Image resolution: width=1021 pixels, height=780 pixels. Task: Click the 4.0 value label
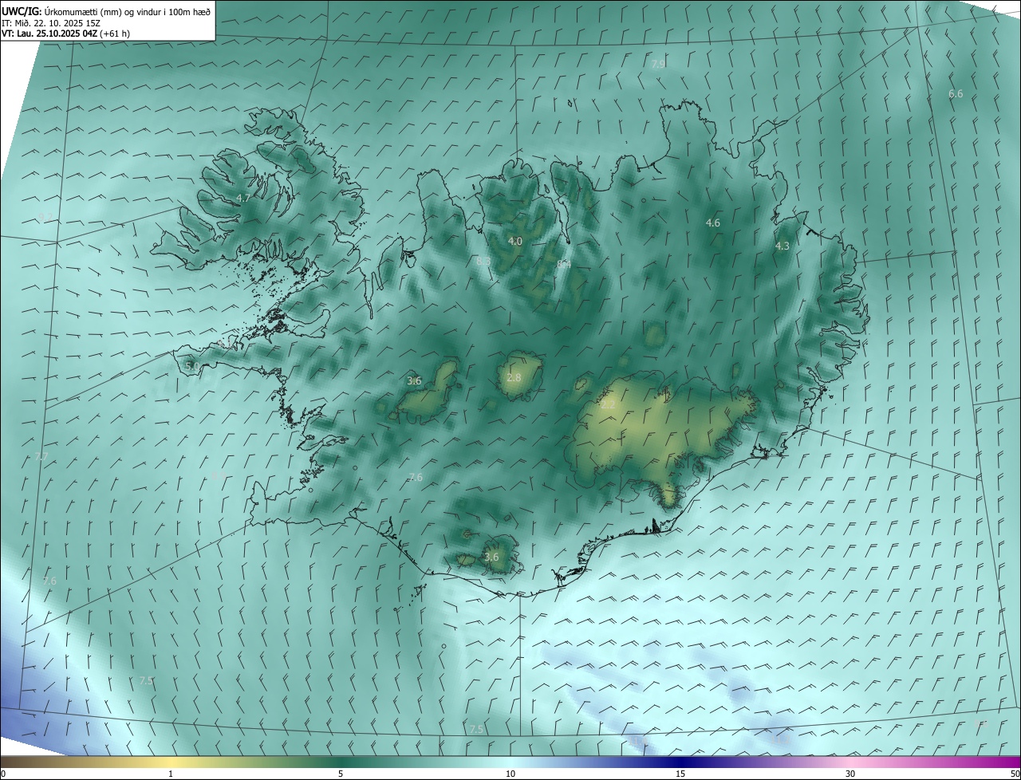515,241
